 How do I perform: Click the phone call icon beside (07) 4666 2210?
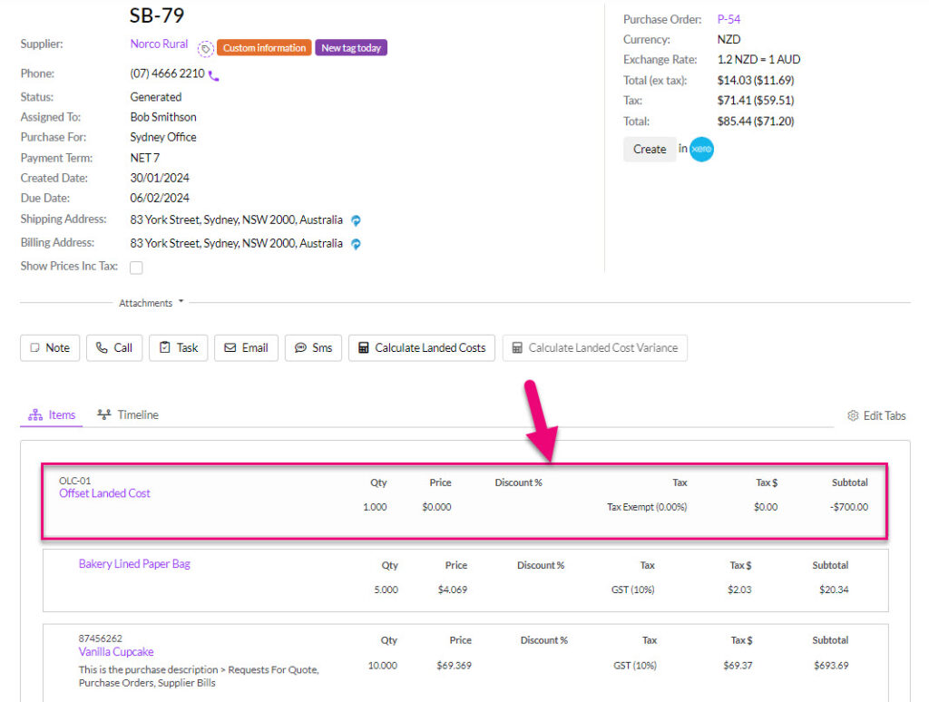[x=213, y=73]
